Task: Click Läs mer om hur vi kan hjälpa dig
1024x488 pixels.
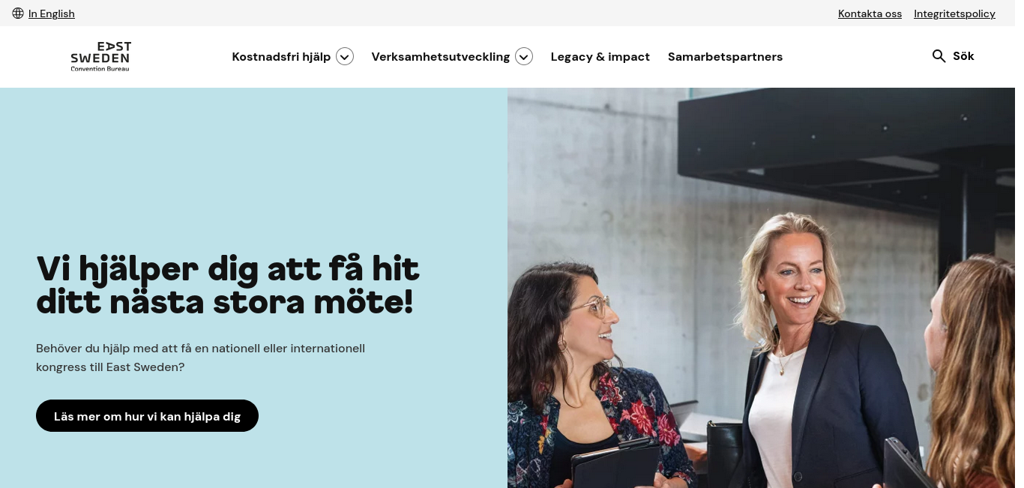Action: [x=147, y=416]
